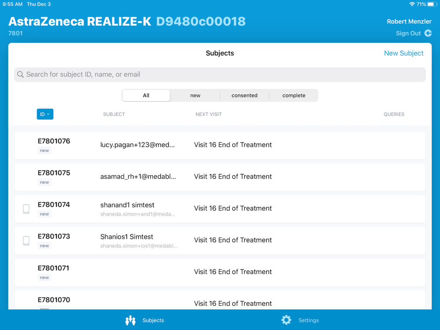Switch to the complete filter
The height and width of the screenshot is (330, 440).
(294, 95)
